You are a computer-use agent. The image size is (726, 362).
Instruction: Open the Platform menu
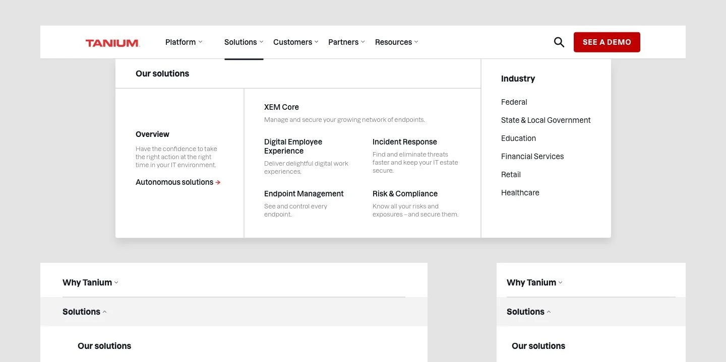click(184, 42)
